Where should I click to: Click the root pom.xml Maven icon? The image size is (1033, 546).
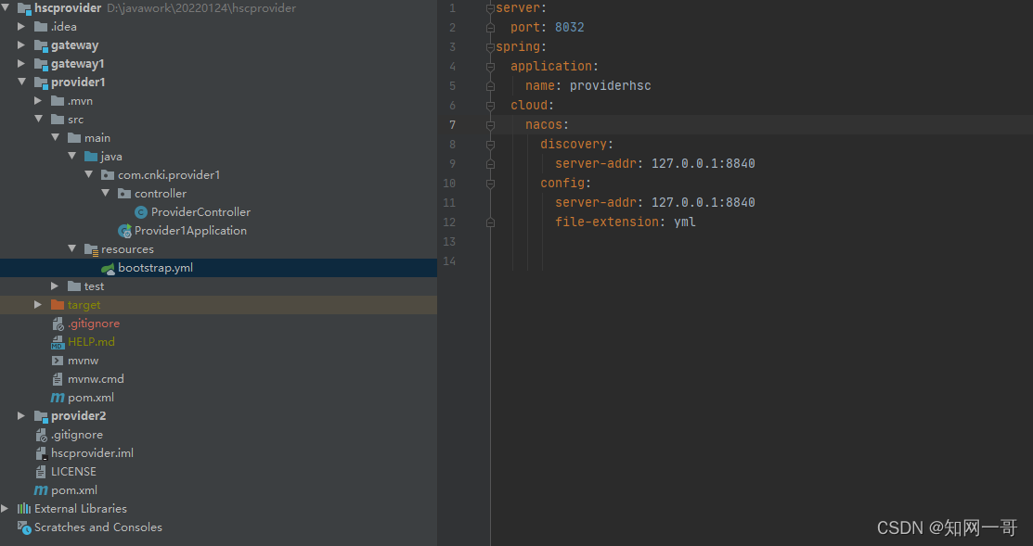click(x=41, y=490)
